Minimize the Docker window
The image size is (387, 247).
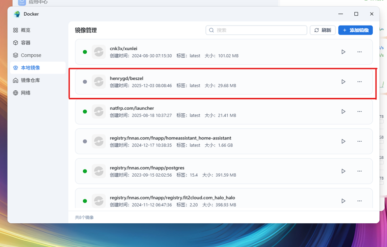pyautogui.click(x=340, y=14)
